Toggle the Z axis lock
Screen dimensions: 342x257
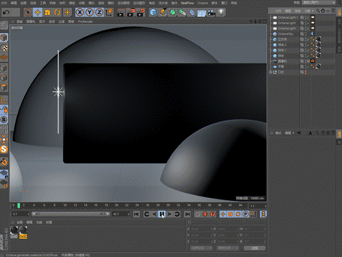[x=99, y=12]
